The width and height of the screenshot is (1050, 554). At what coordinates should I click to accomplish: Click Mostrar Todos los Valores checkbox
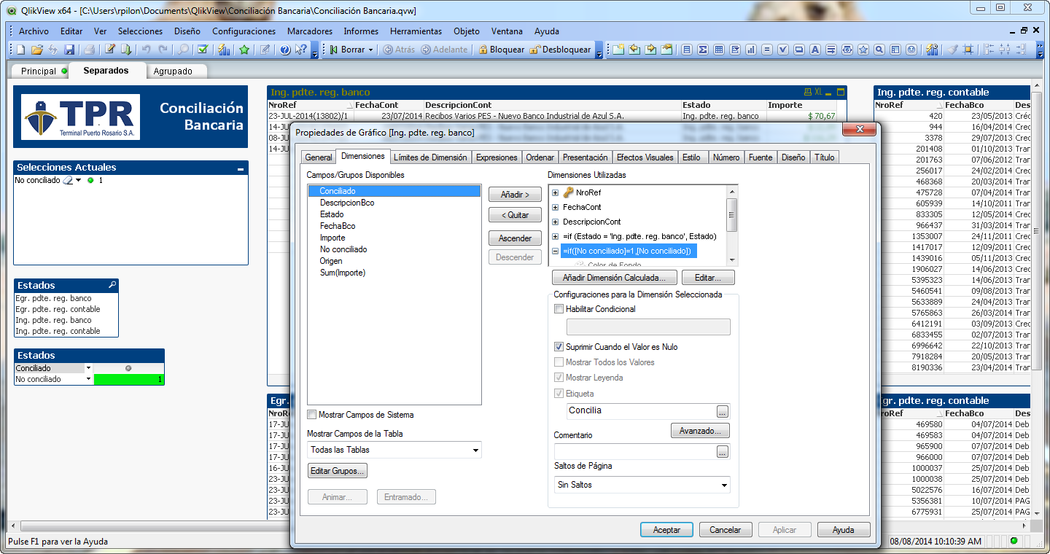[559, 362]
